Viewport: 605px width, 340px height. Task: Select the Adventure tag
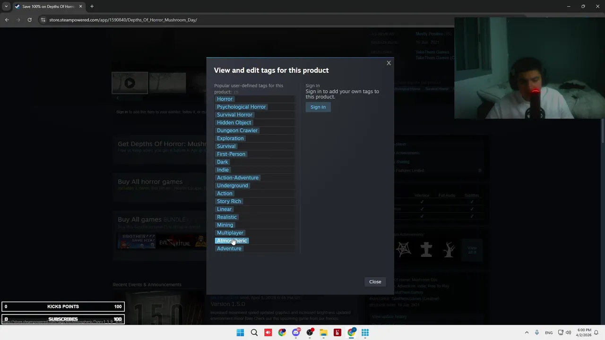click(x=229, y=248)
